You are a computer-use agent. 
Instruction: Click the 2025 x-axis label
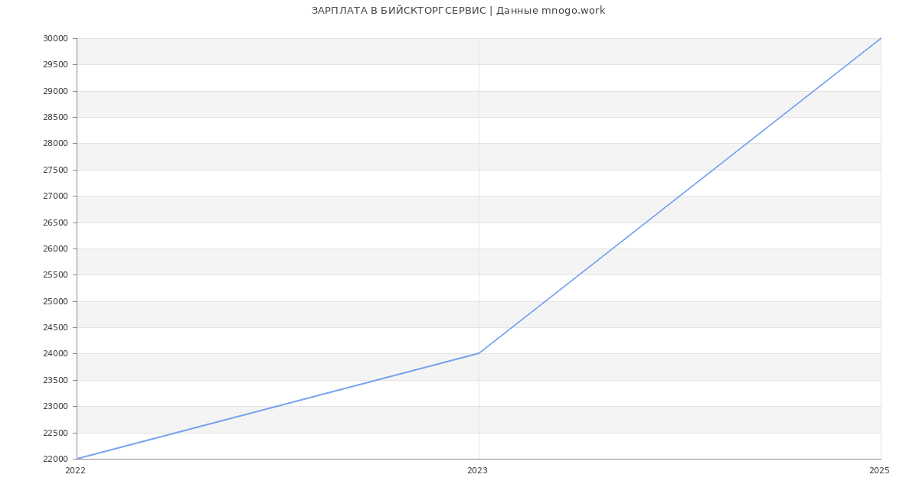[879, 471]
